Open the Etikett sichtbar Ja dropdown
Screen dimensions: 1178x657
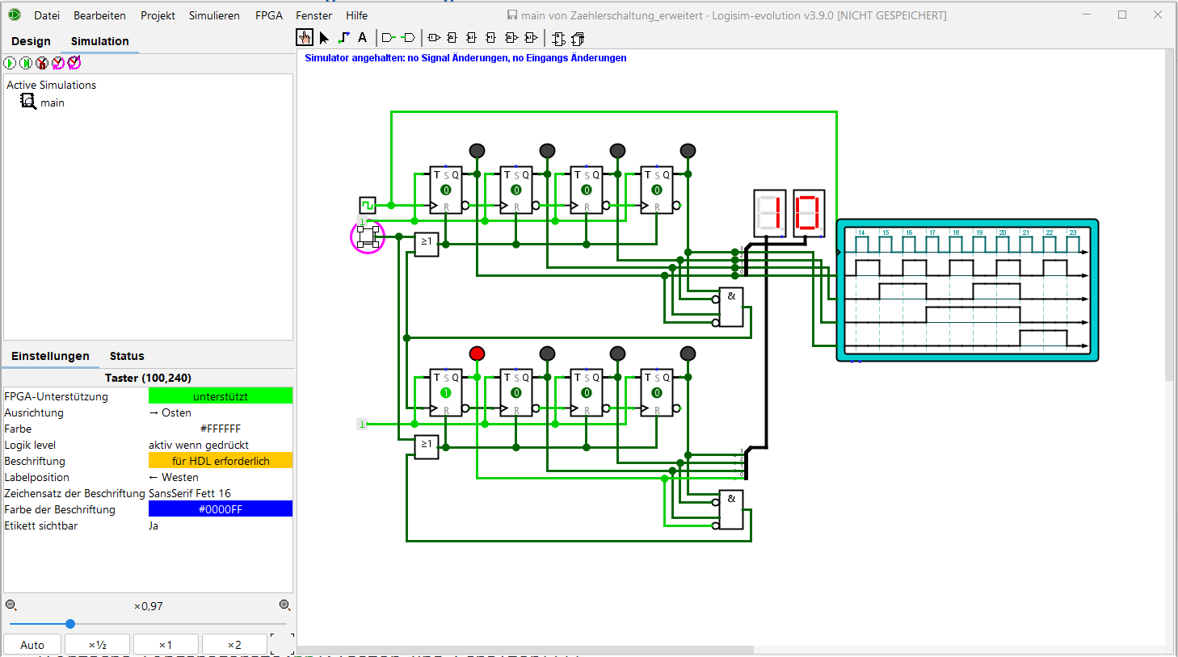coord(220,525)
